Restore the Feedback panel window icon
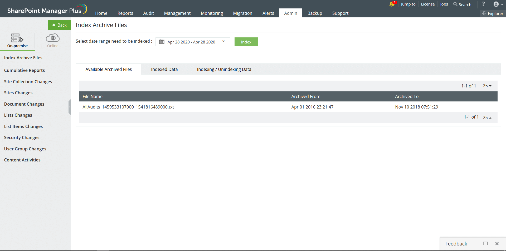The image size is (506, 251). click(485, 244)
